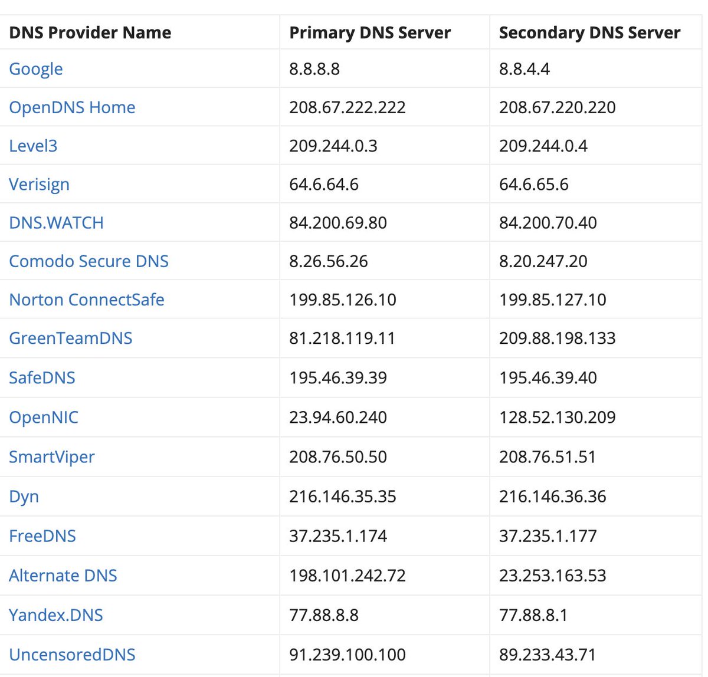Open the Comodo Secure DNS link
708x677 pixels.
(88, 261)
